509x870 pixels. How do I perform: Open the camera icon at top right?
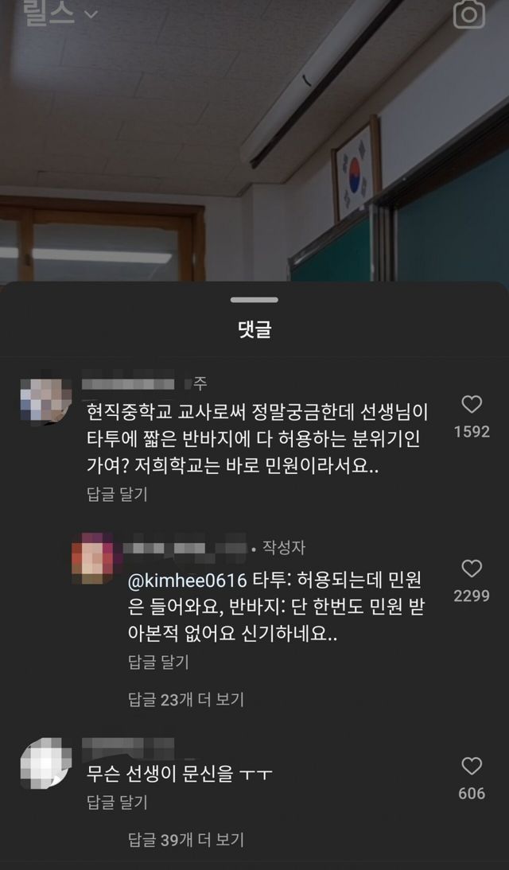[469, 14]
